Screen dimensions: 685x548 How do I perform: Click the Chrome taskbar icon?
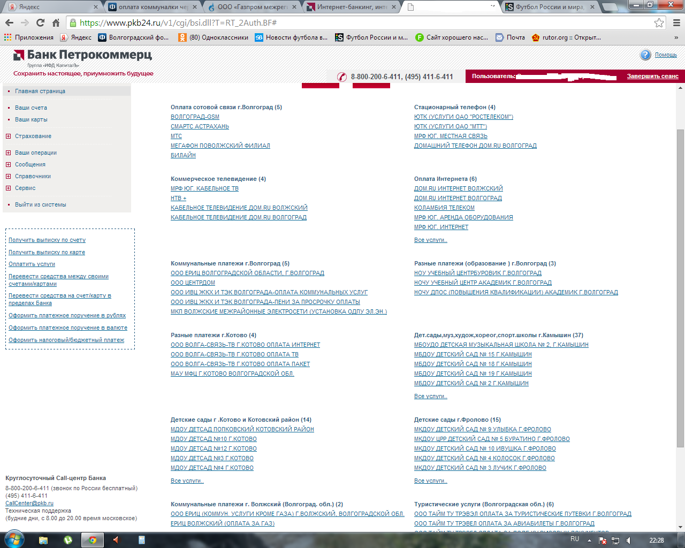[93, 540]
